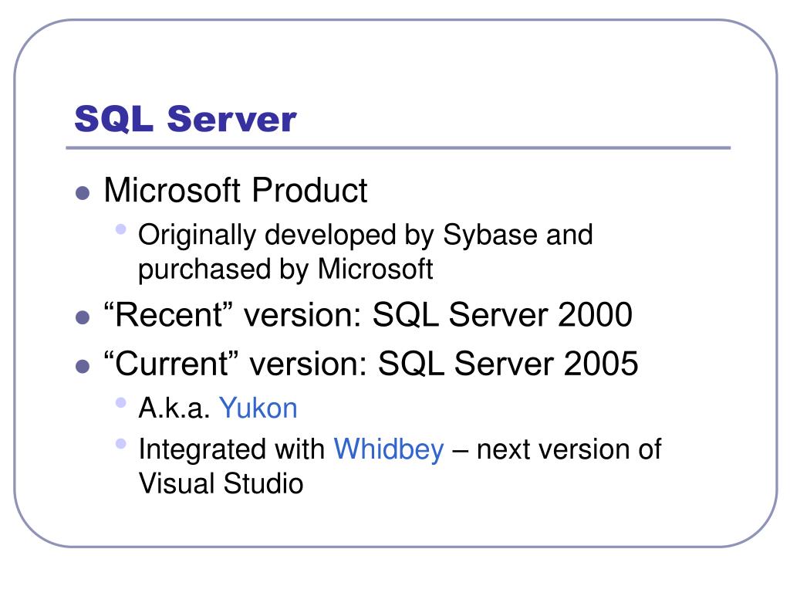Click the text SQL Server 2005
Screen dimensions: 790x593
point(508,364)
